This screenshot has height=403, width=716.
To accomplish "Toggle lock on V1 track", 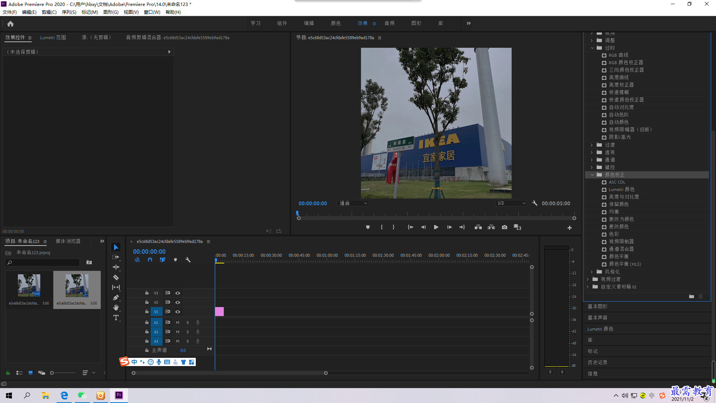I will 147,312.
